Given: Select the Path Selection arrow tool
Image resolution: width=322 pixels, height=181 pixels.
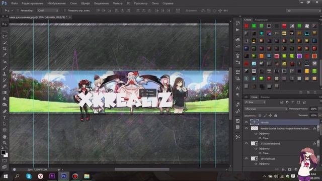Looking at the screenshot, I should coord(5,124).
